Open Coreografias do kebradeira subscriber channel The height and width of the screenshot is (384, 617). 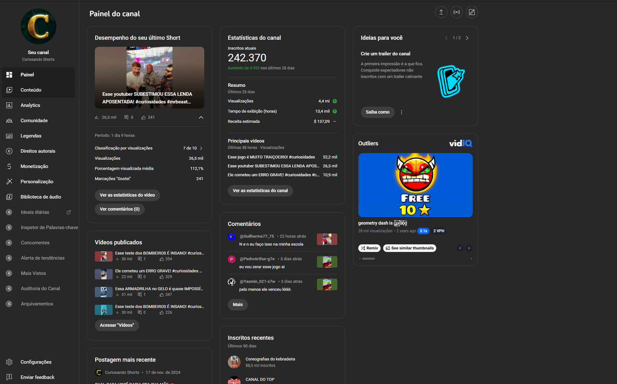click(x=270, y=359)
